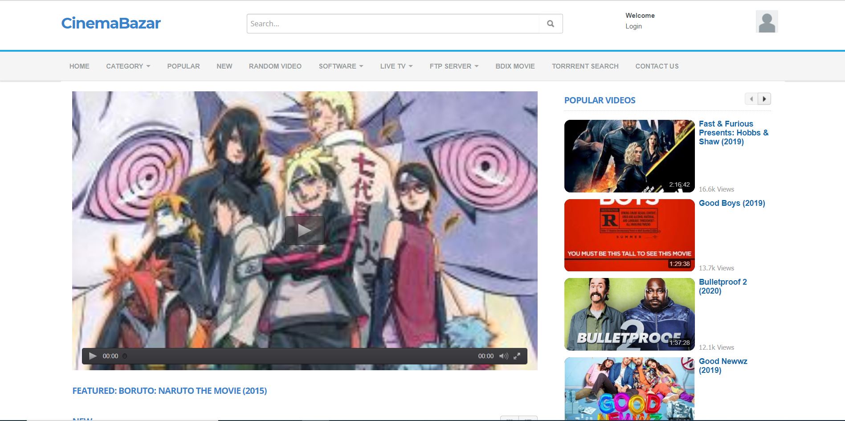845x421 pixels.
Task: Click the Login link
Action: pyautogui.click(x=633, y=26)
